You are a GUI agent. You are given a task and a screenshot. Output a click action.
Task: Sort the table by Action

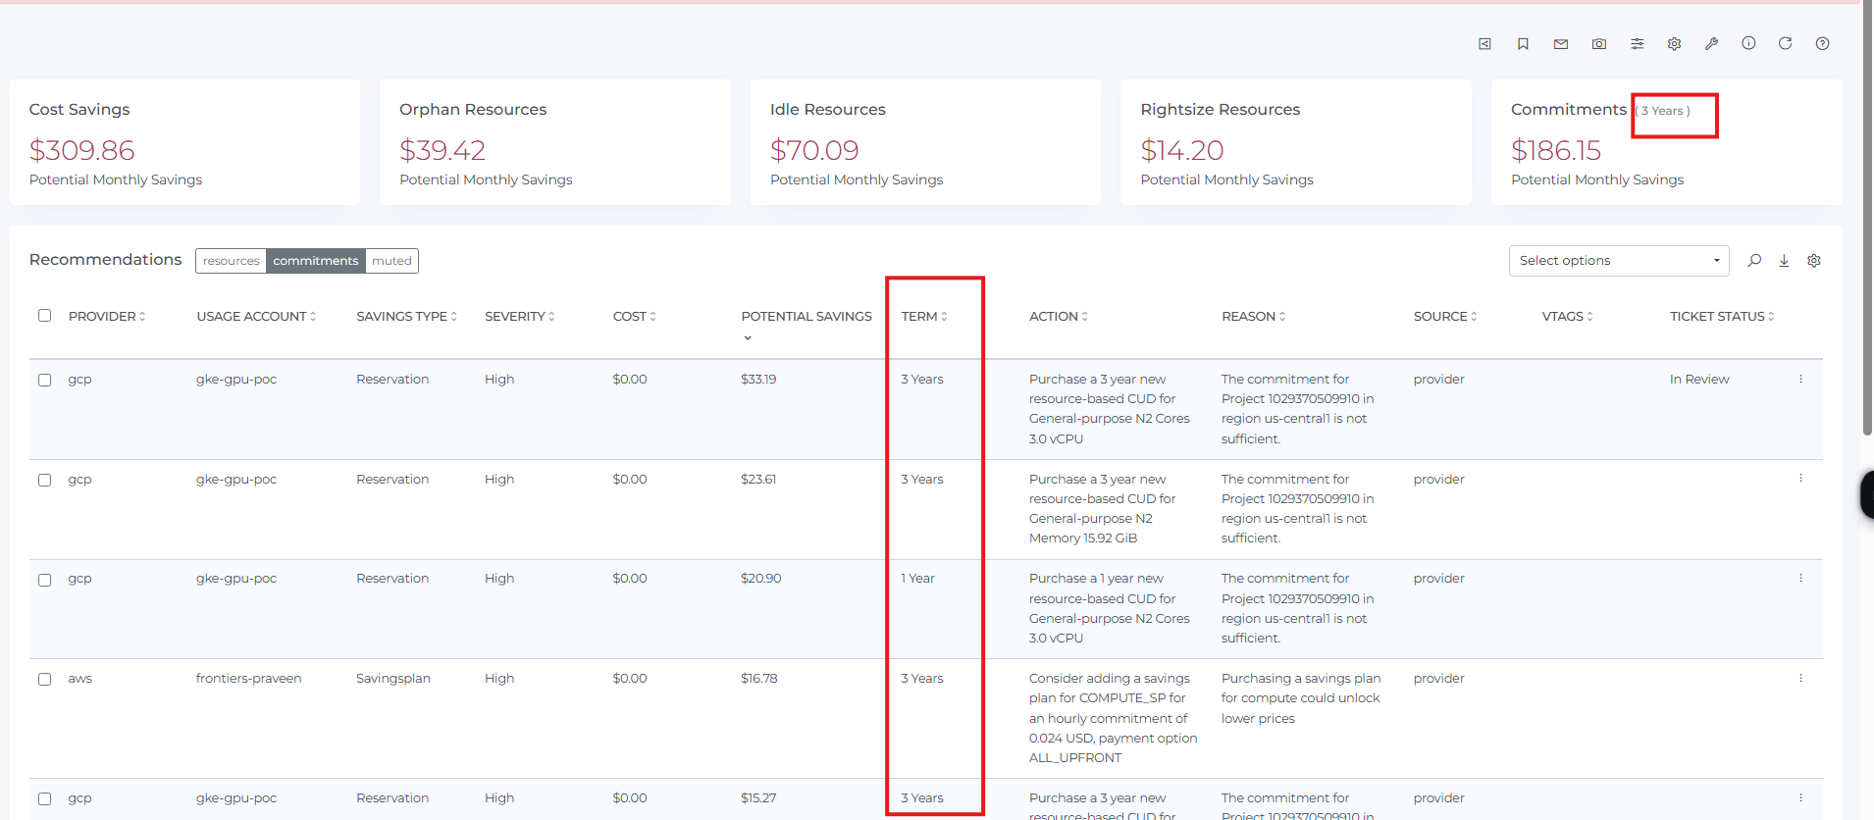pos(1059,316)
